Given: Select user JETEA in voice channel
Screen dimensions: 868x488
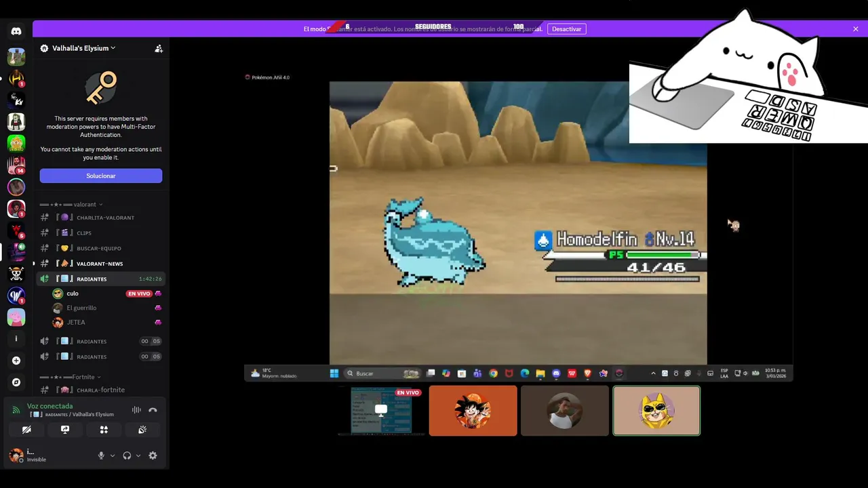Looking at the screenshot, I should click(76, 322).
